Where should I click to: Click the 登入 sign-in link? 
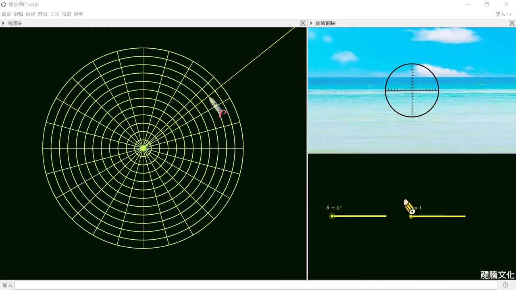(x=500, y=14)
